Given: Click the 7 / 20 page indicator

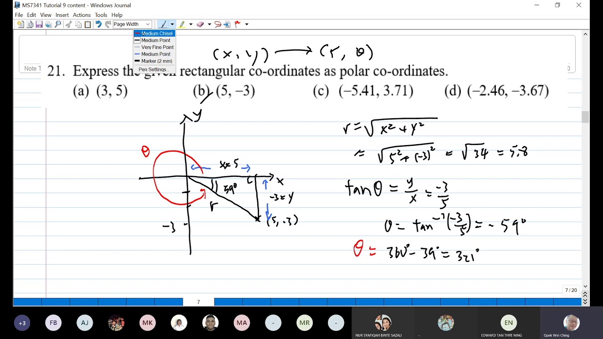Looking at the screenshot, I should (571, 290).
